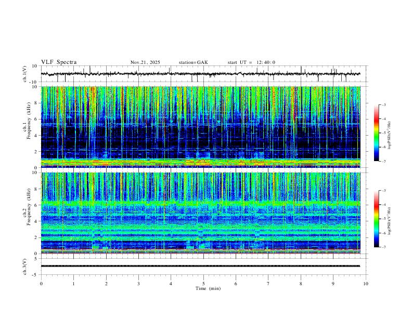This screenshot has height=318, width=412.
Task: Click the "VLF Spectra" plot title
Action: click(59, 62)
